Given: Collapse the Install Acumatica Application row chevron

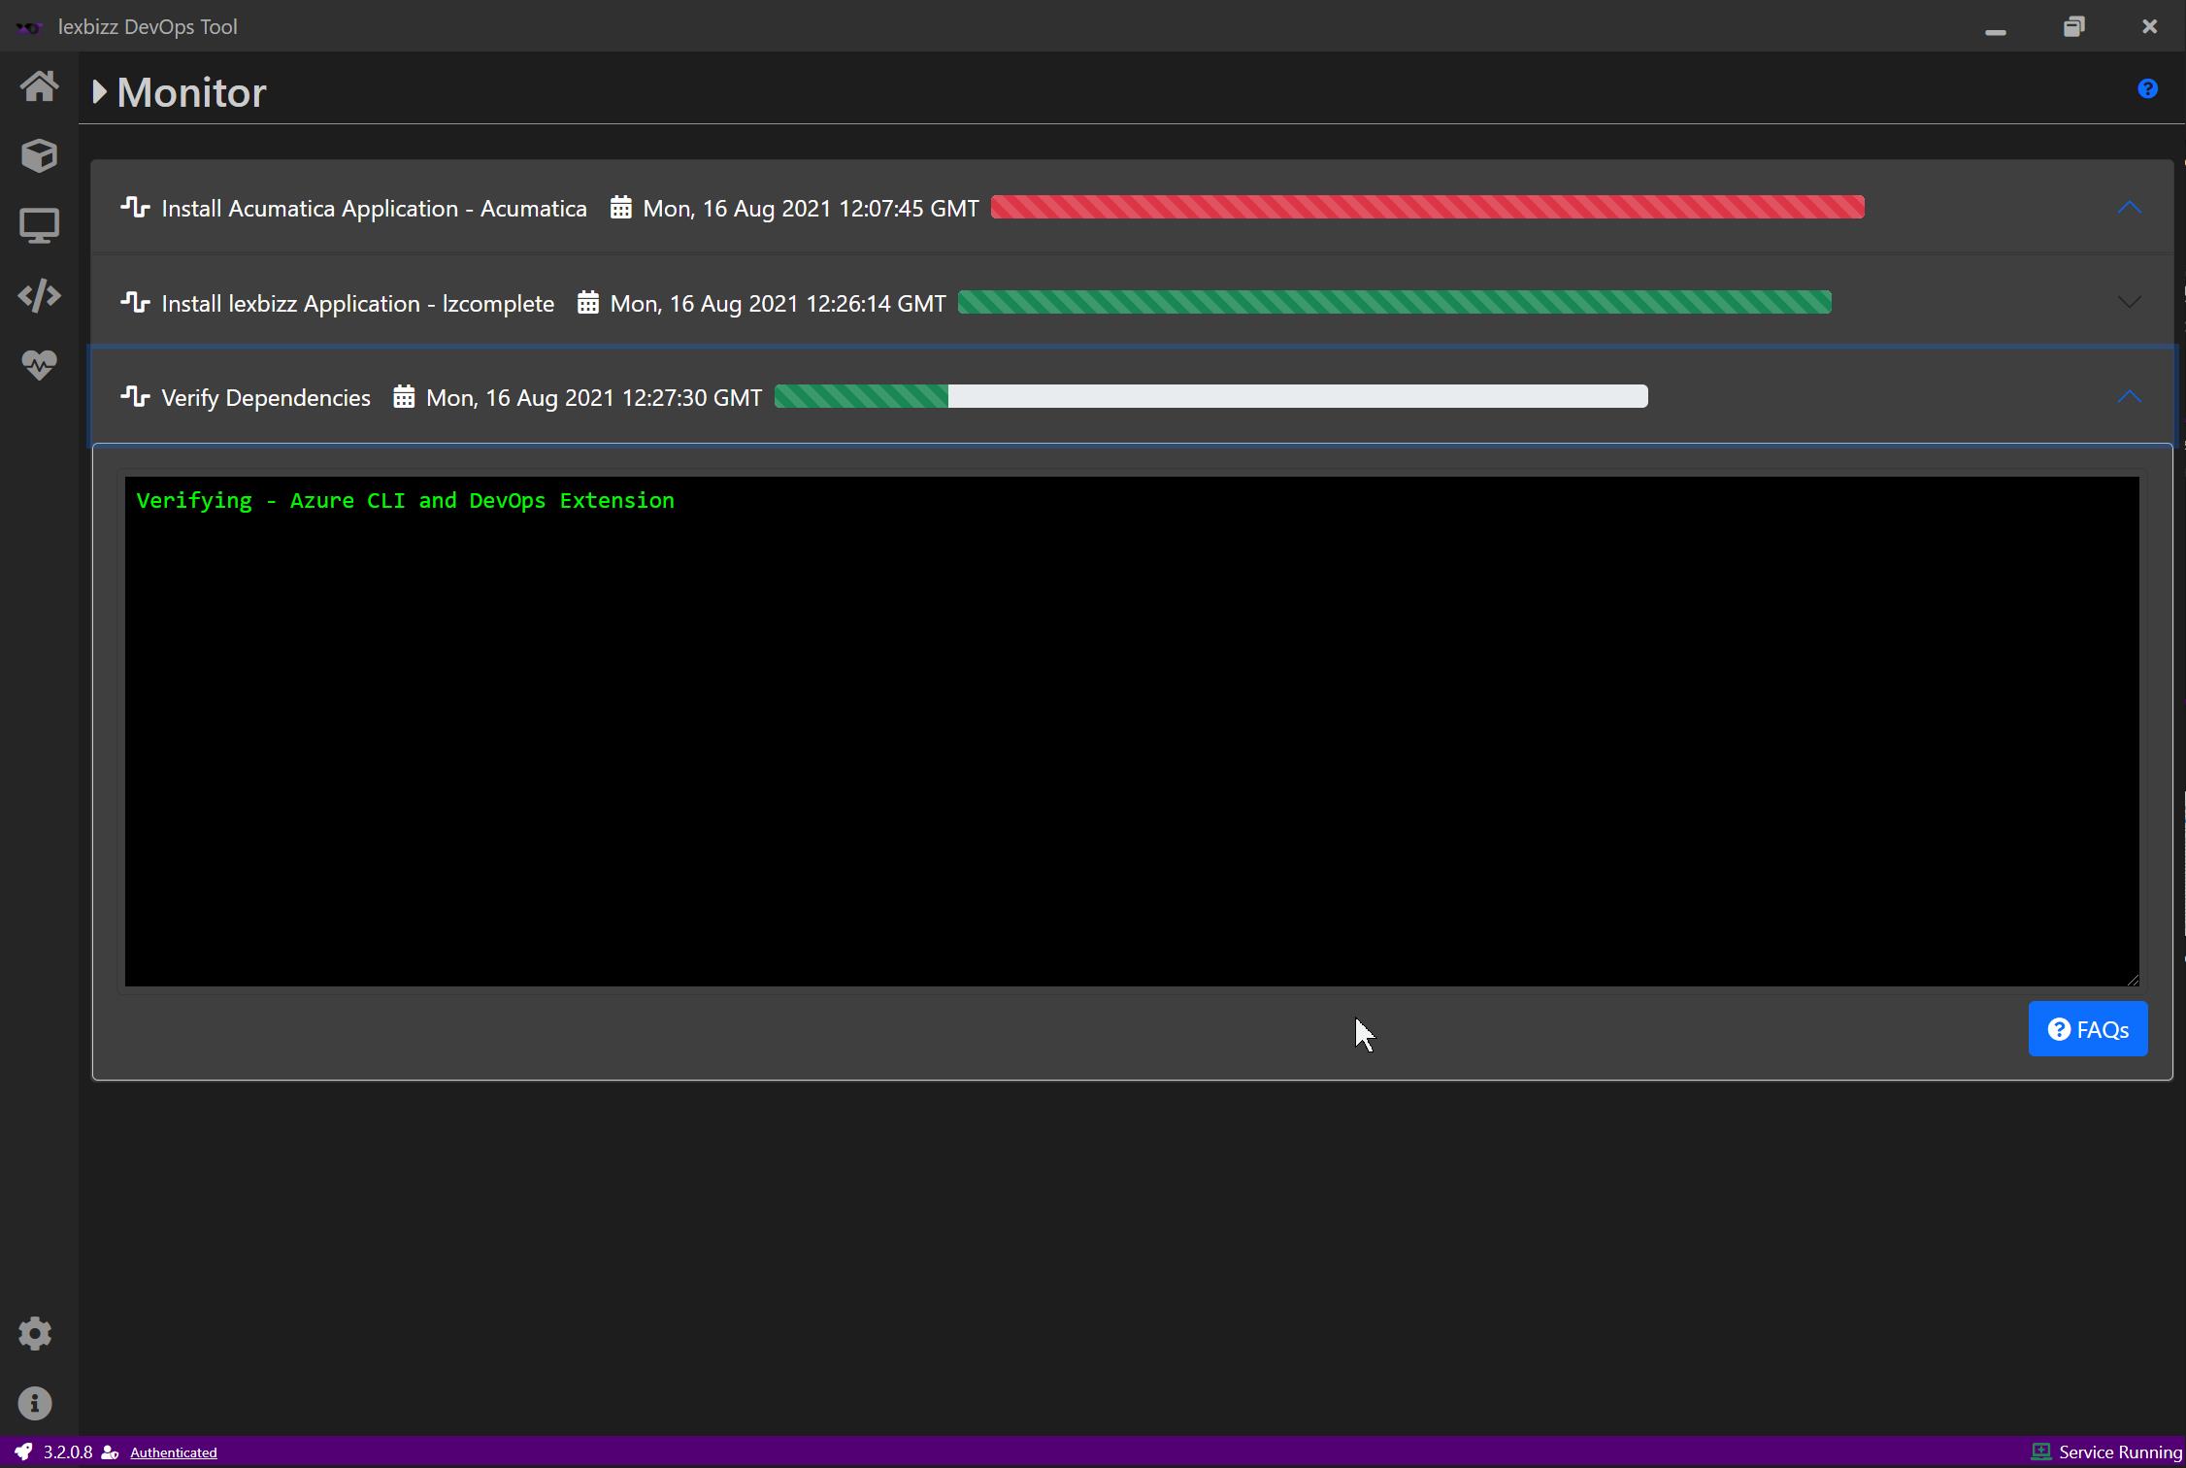Looking at the screenshot, I should (2129, 207).
